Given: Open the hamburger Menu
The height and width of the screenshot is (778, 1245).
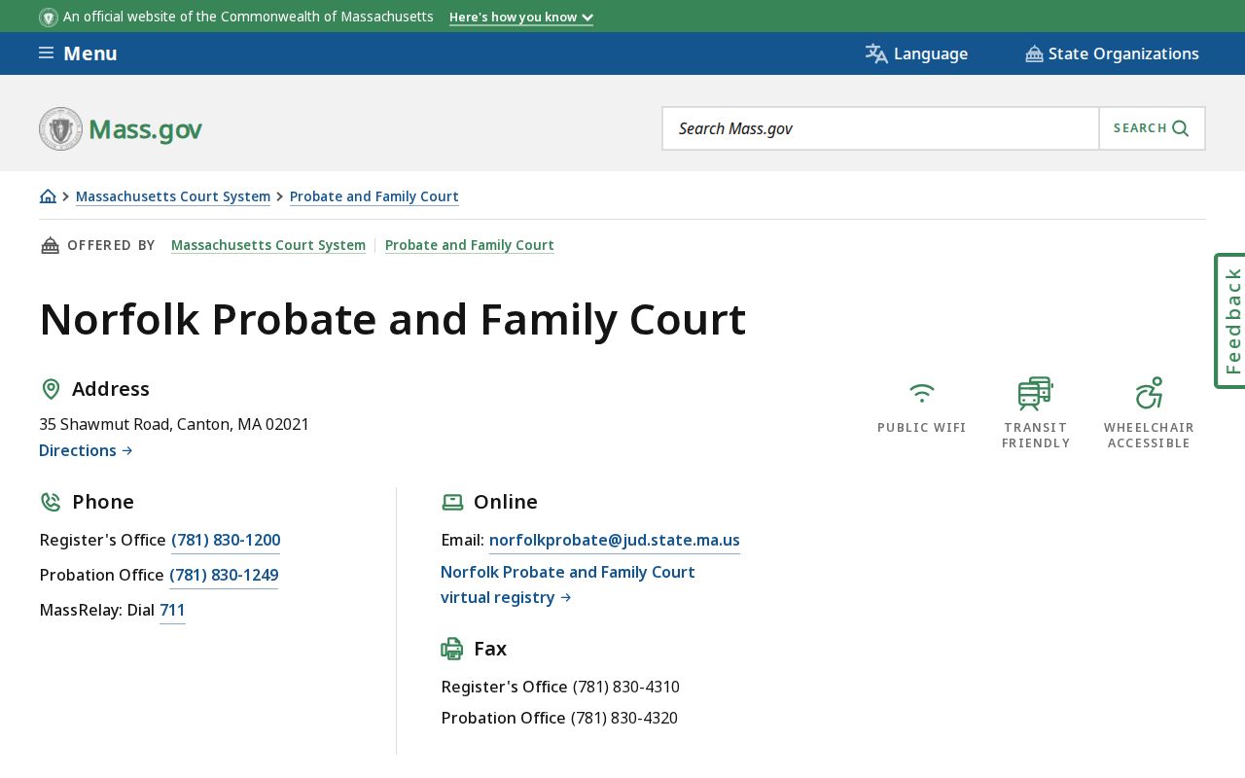Looking at the screenshot, I should point(78,53).
